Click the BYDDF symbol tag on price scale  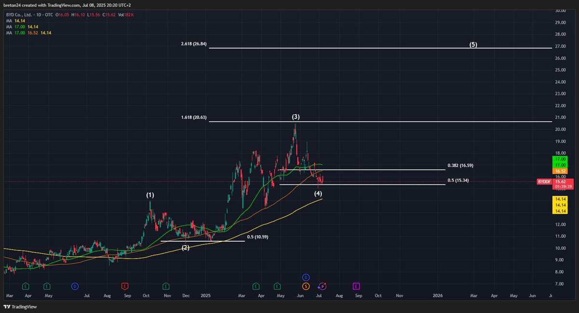544,182
